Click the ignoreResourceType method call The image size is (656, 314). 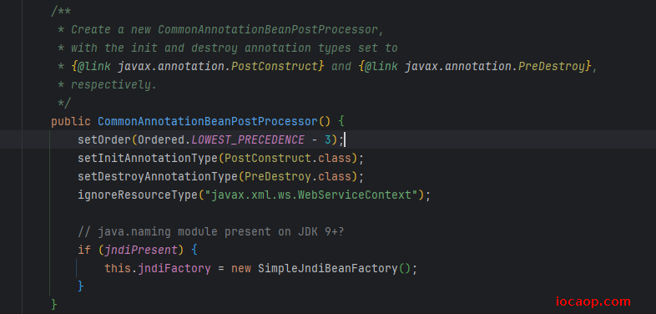(x=138, y=195)
